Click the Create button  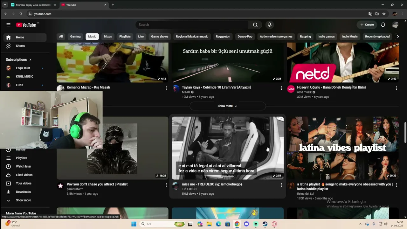point(367,25)
